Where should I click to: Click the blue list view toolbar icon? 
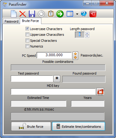(70, 14)
